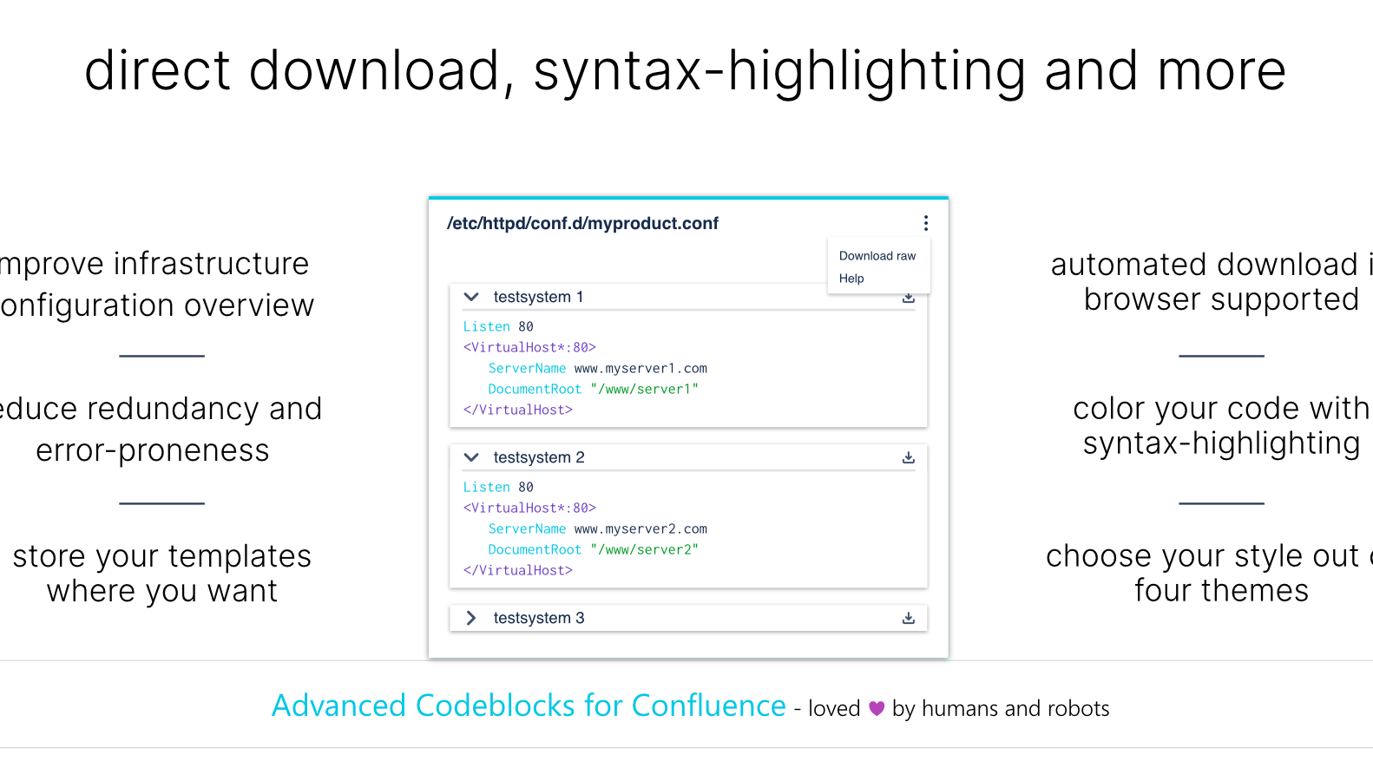The image size is (1373, 781).
Task: Click the 'color your code with syntax-highlighting' text
Action: pyautogui.click(x=1221, y=425)
